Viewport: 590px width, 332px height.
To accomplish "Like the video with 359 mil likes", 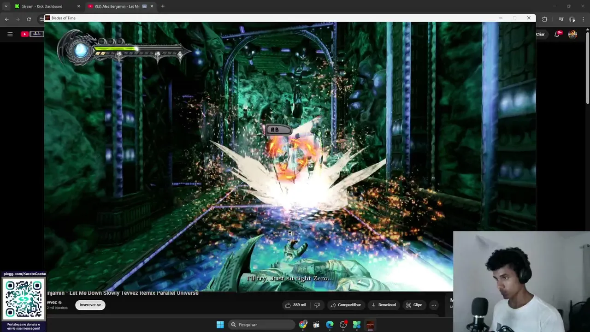I will [x=295, y=305].
